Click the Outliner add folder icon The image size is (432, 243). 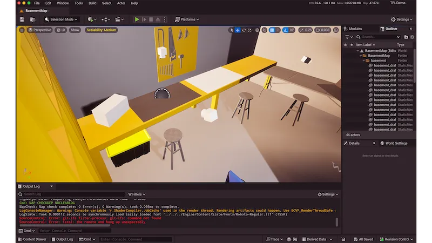coord(406,37)
